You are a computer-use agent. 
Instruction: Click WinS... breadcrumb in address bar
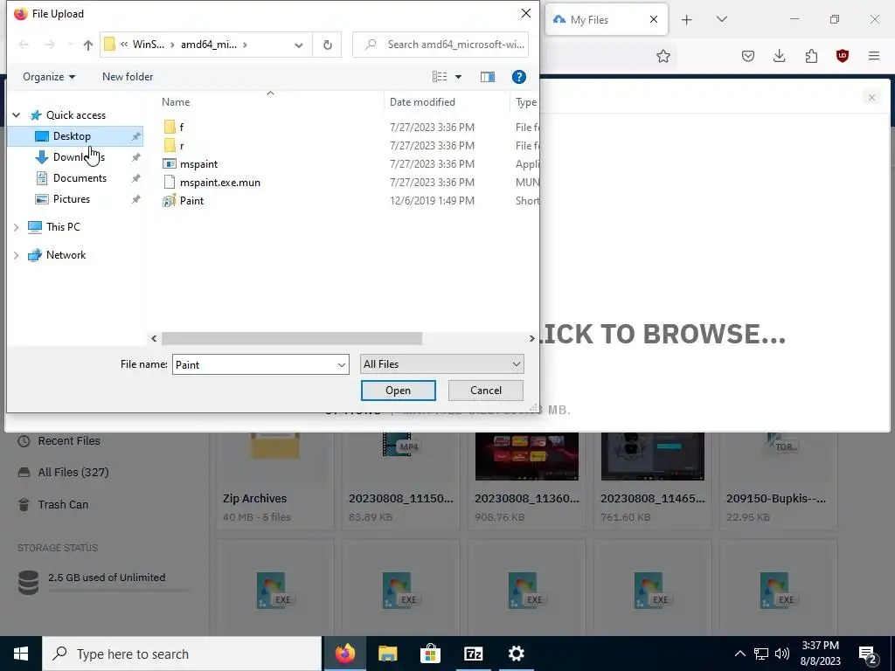149,45
